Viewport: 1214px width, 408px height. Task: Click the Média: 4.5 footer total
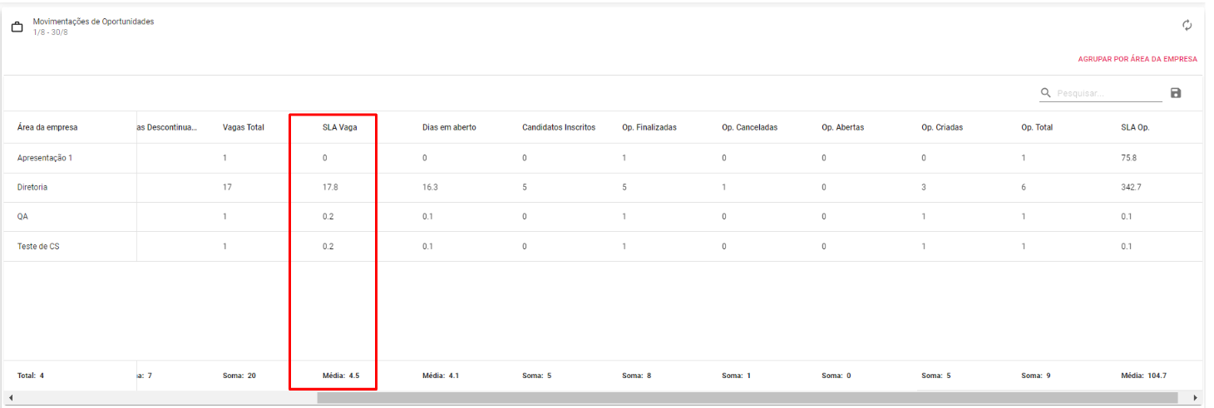tap(341, 376)
